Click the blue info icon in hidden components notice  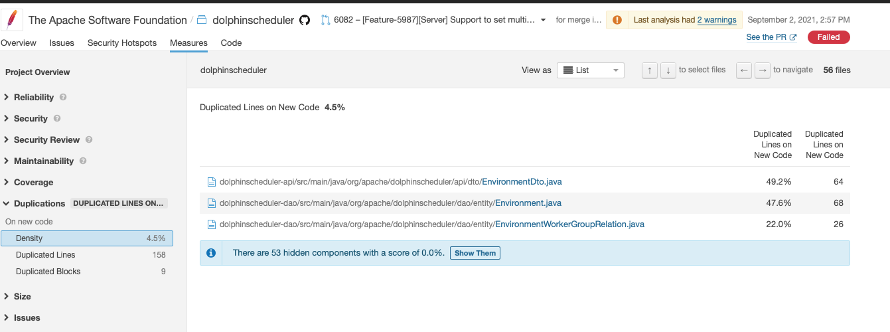[x=211, y=253]
